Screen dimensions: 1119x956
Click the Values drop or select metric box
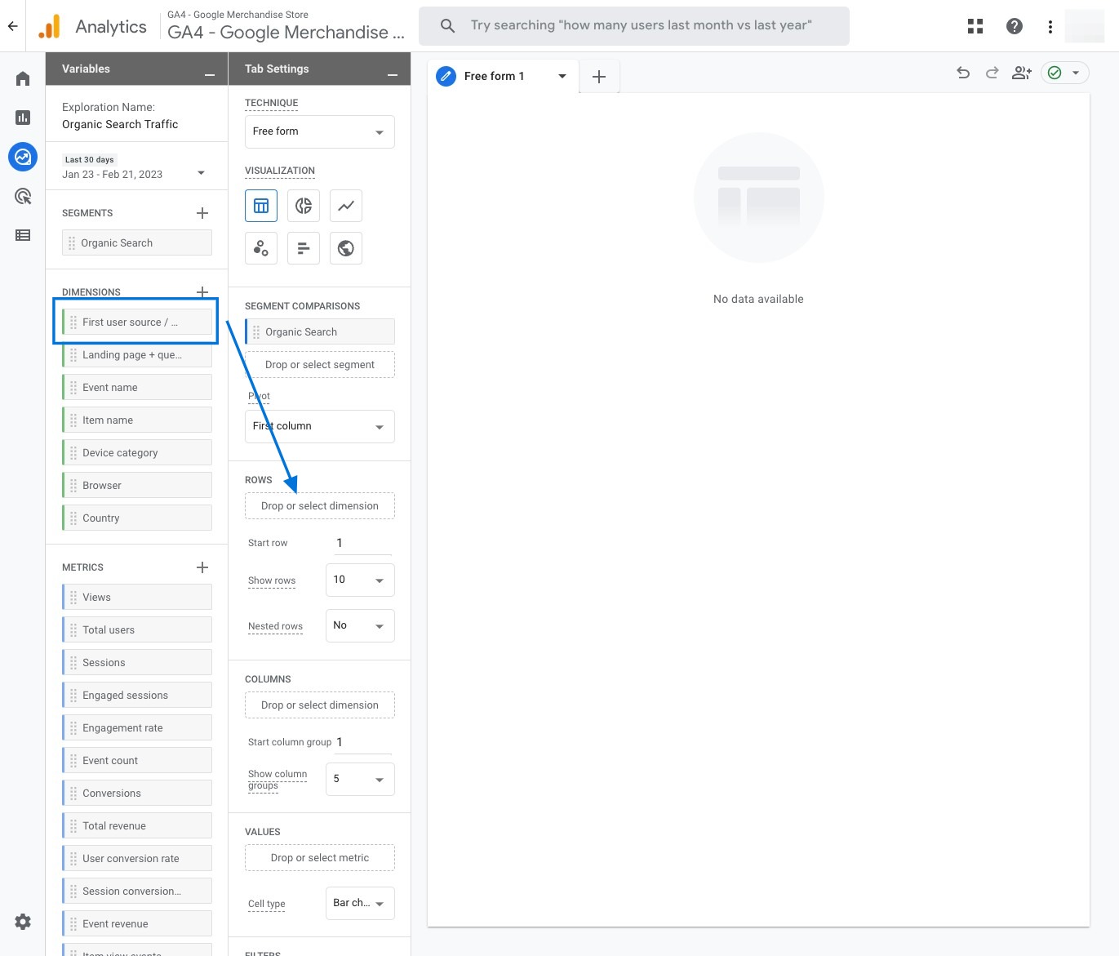(x=320, y=858)
